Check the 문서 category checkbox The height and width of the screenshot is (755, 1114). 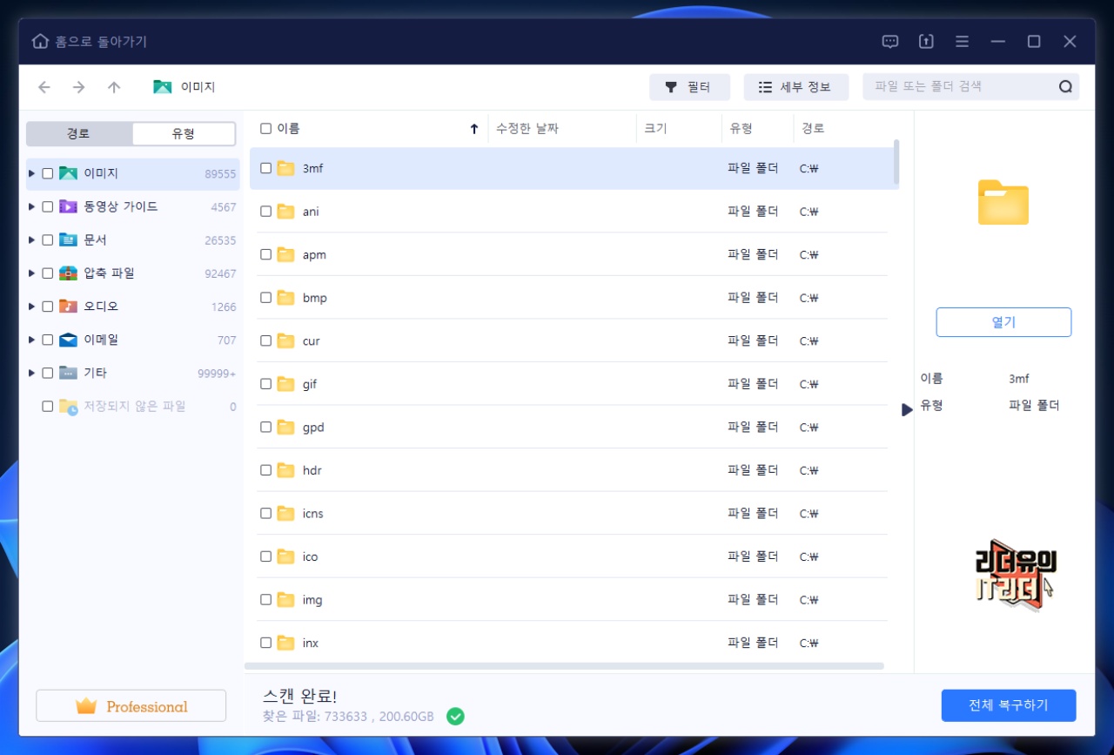(47, 239)
